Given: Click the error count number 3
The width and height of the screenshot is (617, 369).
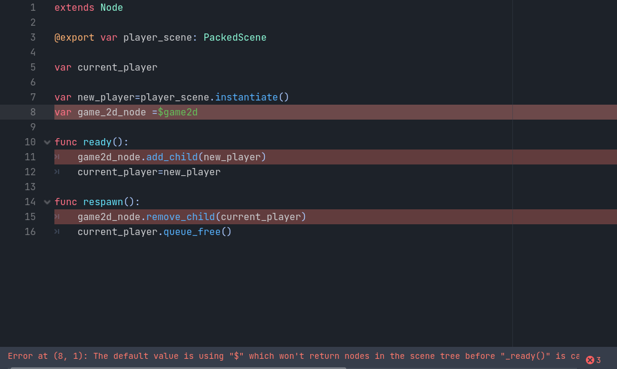Looking at the screenshot, I should point(598,360).
